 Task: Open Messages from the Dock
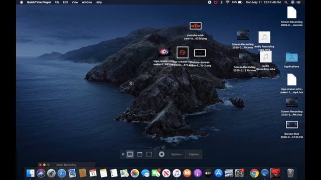coord(145,173)
